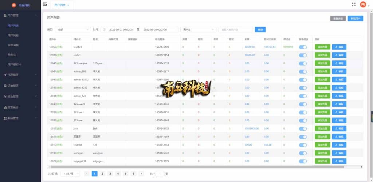Collapse sidebar with the hamburger menu icon

[45, 4]
